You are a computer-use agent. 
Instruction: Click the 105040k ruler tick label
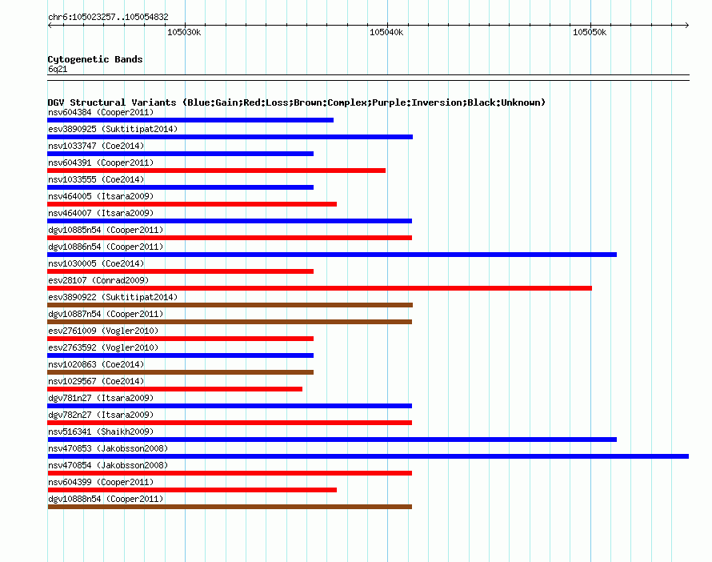pyautogui.click(x=386, y=32)
